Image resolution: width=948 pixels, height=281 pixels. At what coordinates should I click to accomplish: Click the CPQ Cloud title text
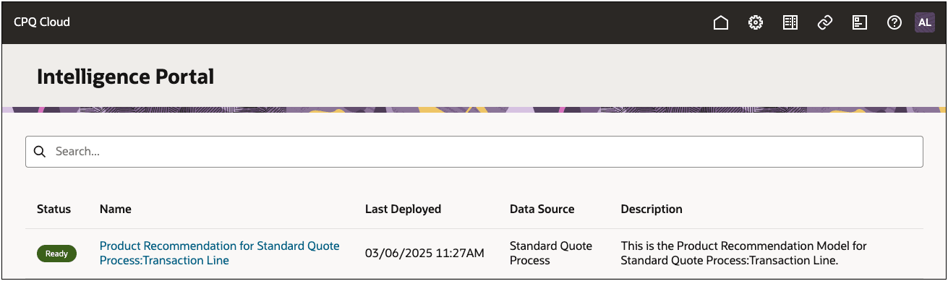[42, 22]
